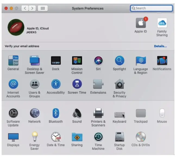176x158 pixels.
Task: Click the Verify your email address message
Action: [x=22, y=46]
